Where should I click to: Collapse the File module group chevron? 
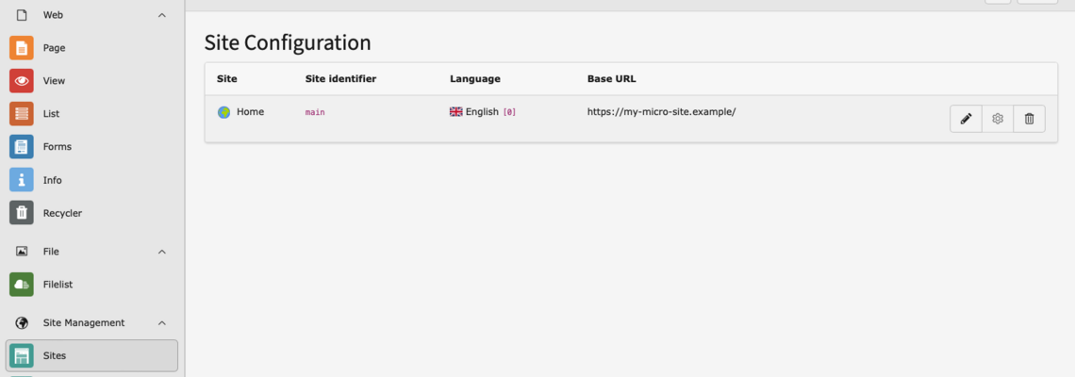162,252
